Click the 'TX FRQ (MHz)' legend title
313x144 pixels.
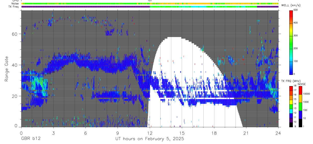[x=292, y=81]
